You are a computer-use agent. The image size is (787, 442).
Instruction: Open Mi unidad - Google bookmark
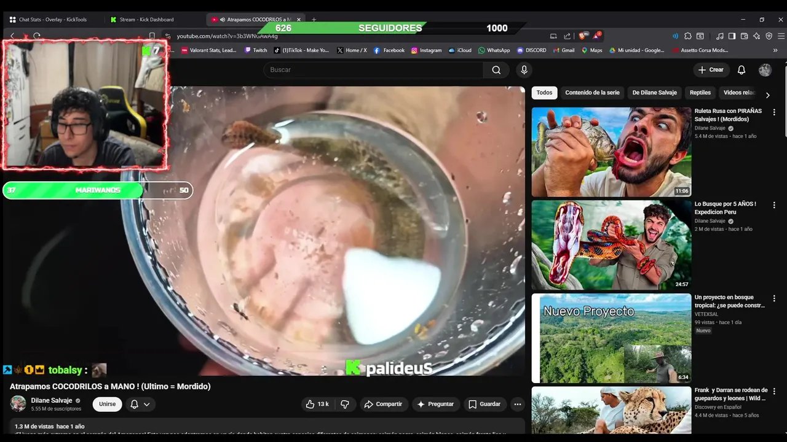pyautogui.click(x=637, y=50)
